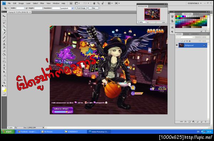Toggle lock transparent pixels
Viewport: 214px width, 141px height.
pos(182,41)
